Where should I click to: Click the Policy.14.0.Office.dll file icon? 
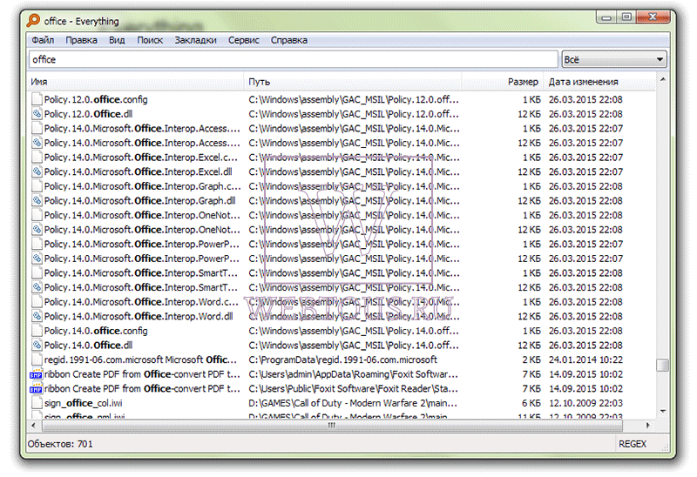tap(37, 346)
